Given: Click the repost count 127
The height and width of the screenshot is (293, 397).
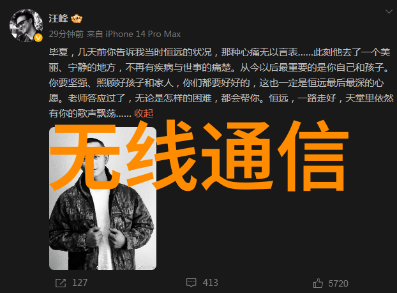Looking at the screenshot, I should coord(80,283).
